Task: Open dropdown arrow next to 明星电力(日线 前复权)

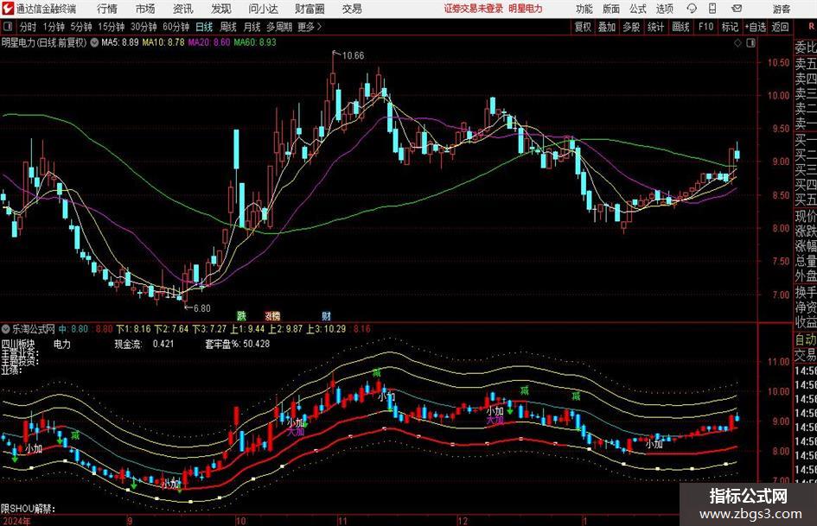Action: (x=94, y=42)
